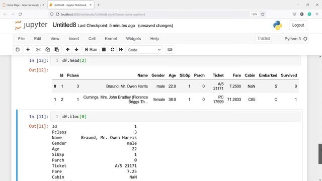The image size is (322, 181).
Task: Click the Python logo icon
Action: 277,25
